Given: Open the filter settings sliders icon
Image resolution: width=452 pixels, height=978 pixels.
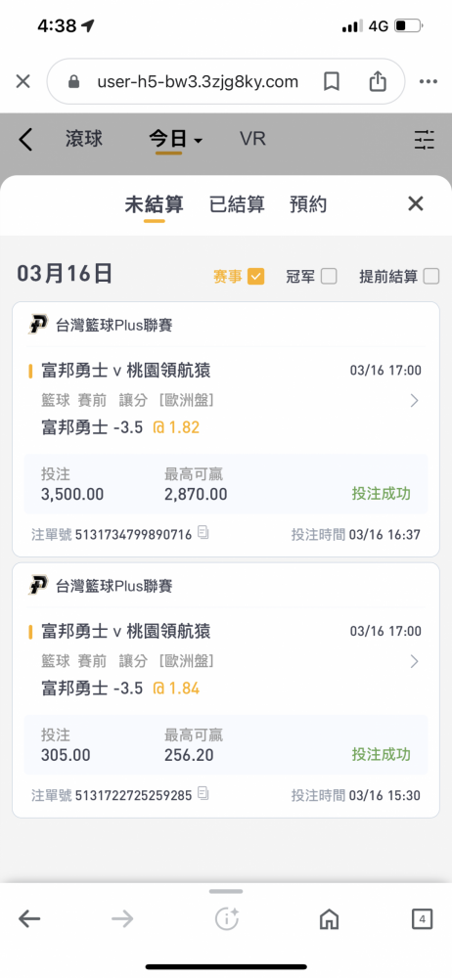Looking at the screenshot, I should 424,140.
